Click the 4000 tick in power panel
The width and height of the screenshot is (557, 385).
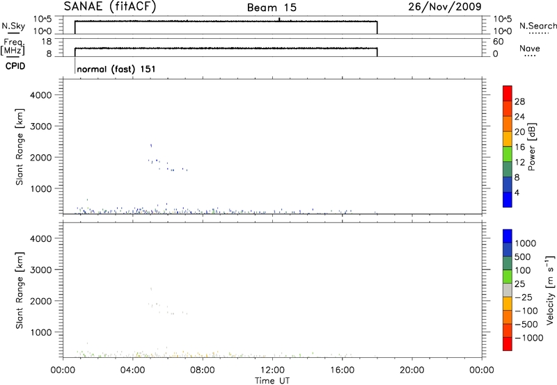pos(40,95)
